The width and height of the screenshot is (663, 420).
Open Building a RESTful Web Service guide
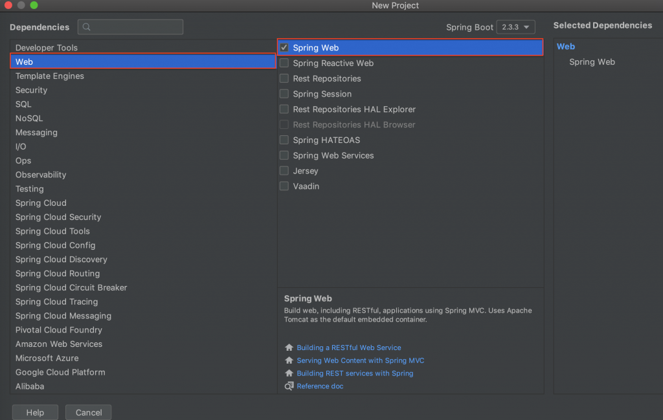[349, 348]
